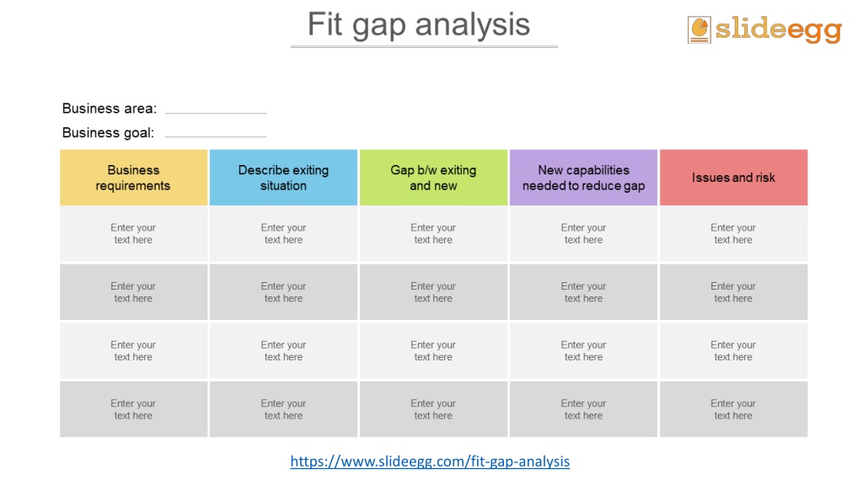Click last row cell under Business requirements
Image resolution: width=863 pixels, height=485 pixels.
(x=134, y=409)
